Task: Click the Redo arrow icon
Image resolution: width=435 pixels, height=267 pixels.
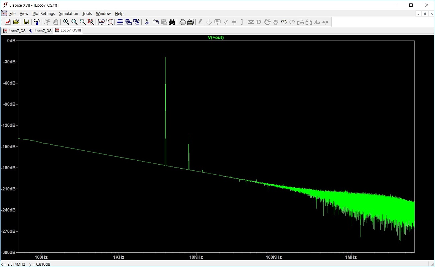Action: pyautogui.click(x=292, y=22)
